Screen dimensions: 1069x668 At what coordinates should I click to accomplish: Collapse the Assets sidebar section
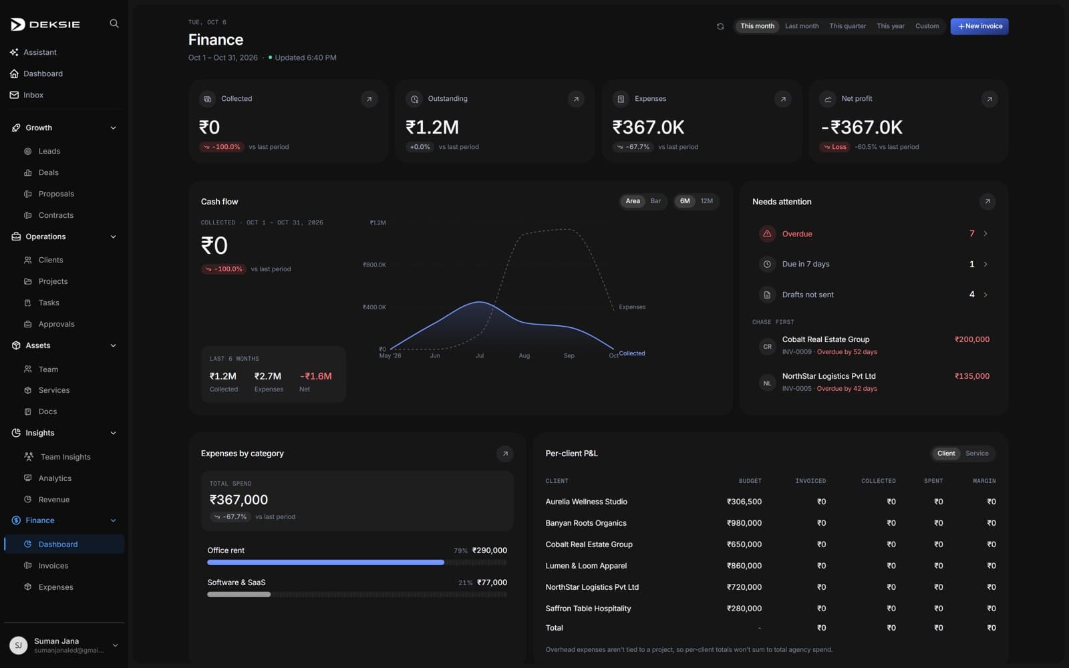(113, 346)
